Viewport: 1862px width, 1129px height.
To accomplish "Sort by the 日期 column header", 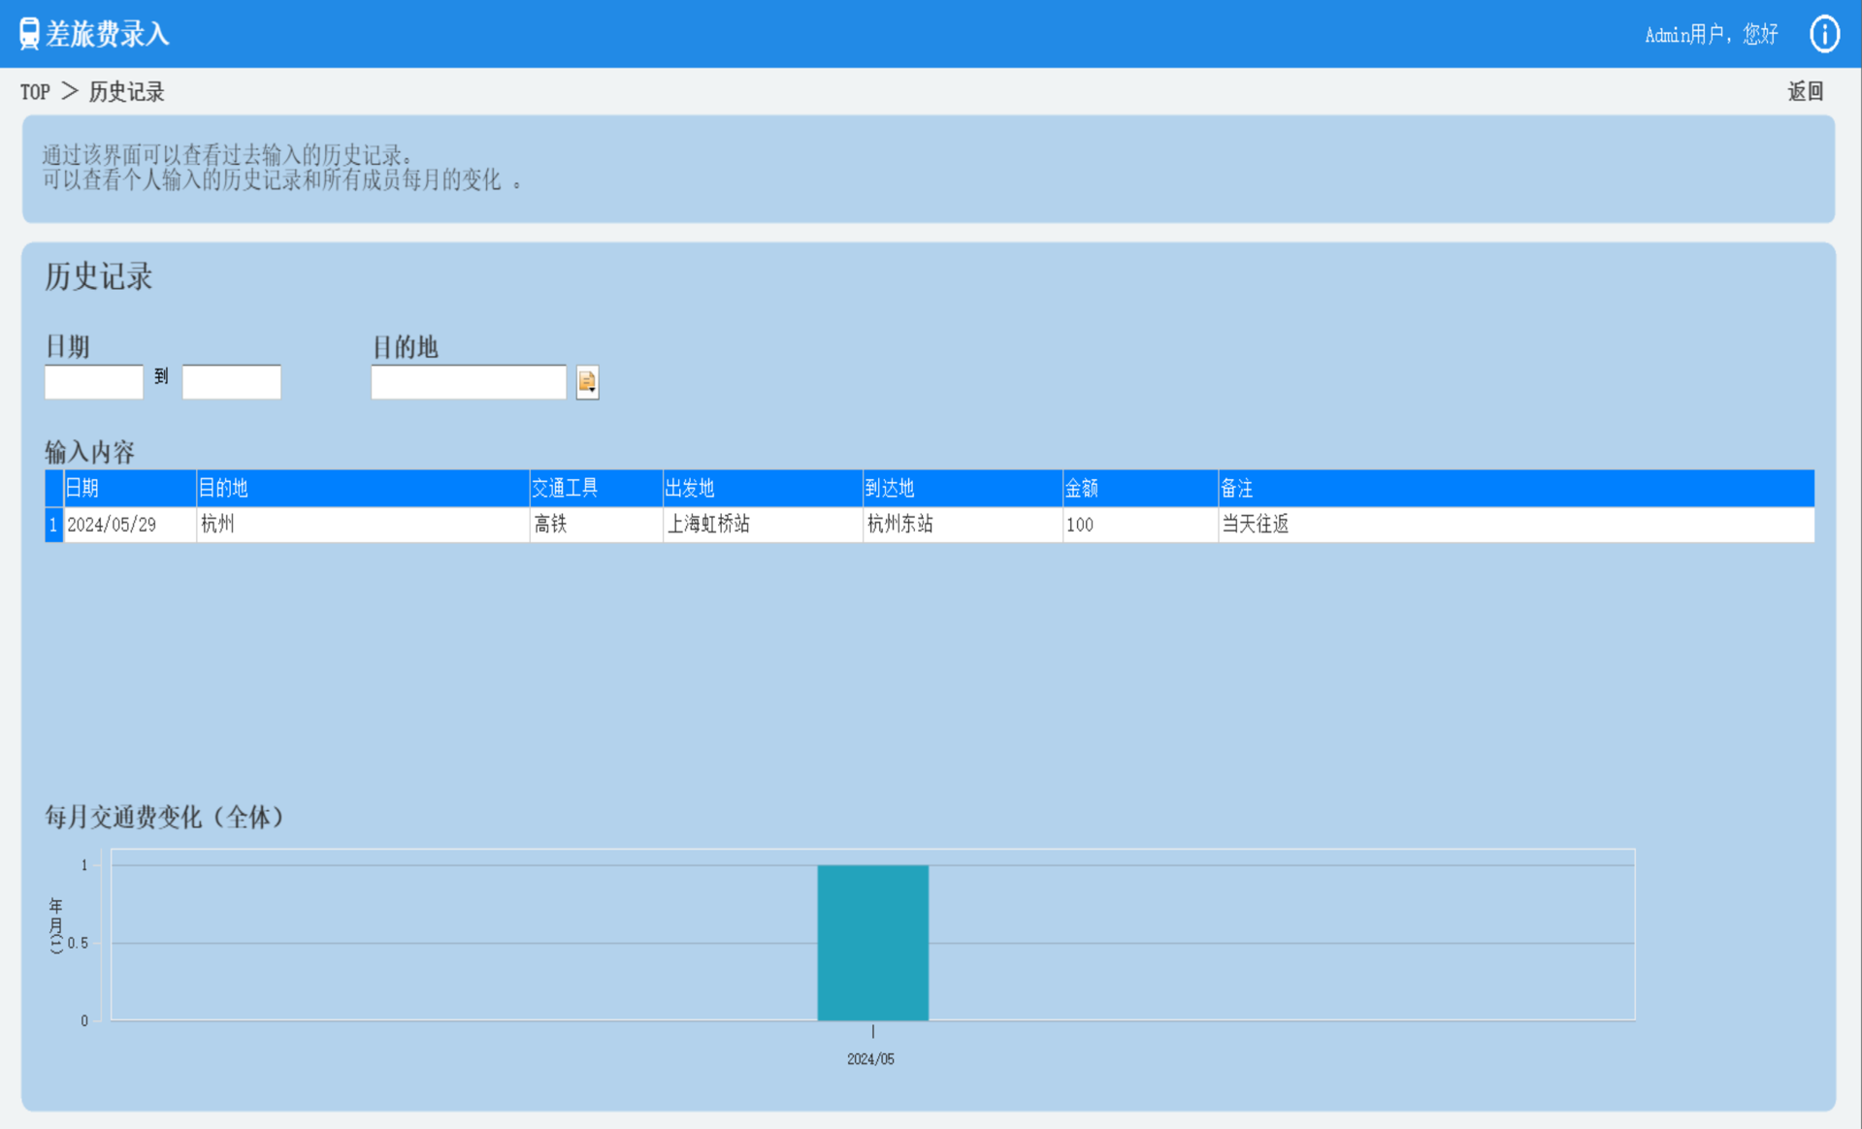I will [129, 488].
